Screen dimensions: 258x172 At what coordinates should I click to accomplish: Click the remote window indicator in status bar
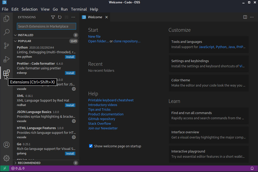click(x=5, y=168)
